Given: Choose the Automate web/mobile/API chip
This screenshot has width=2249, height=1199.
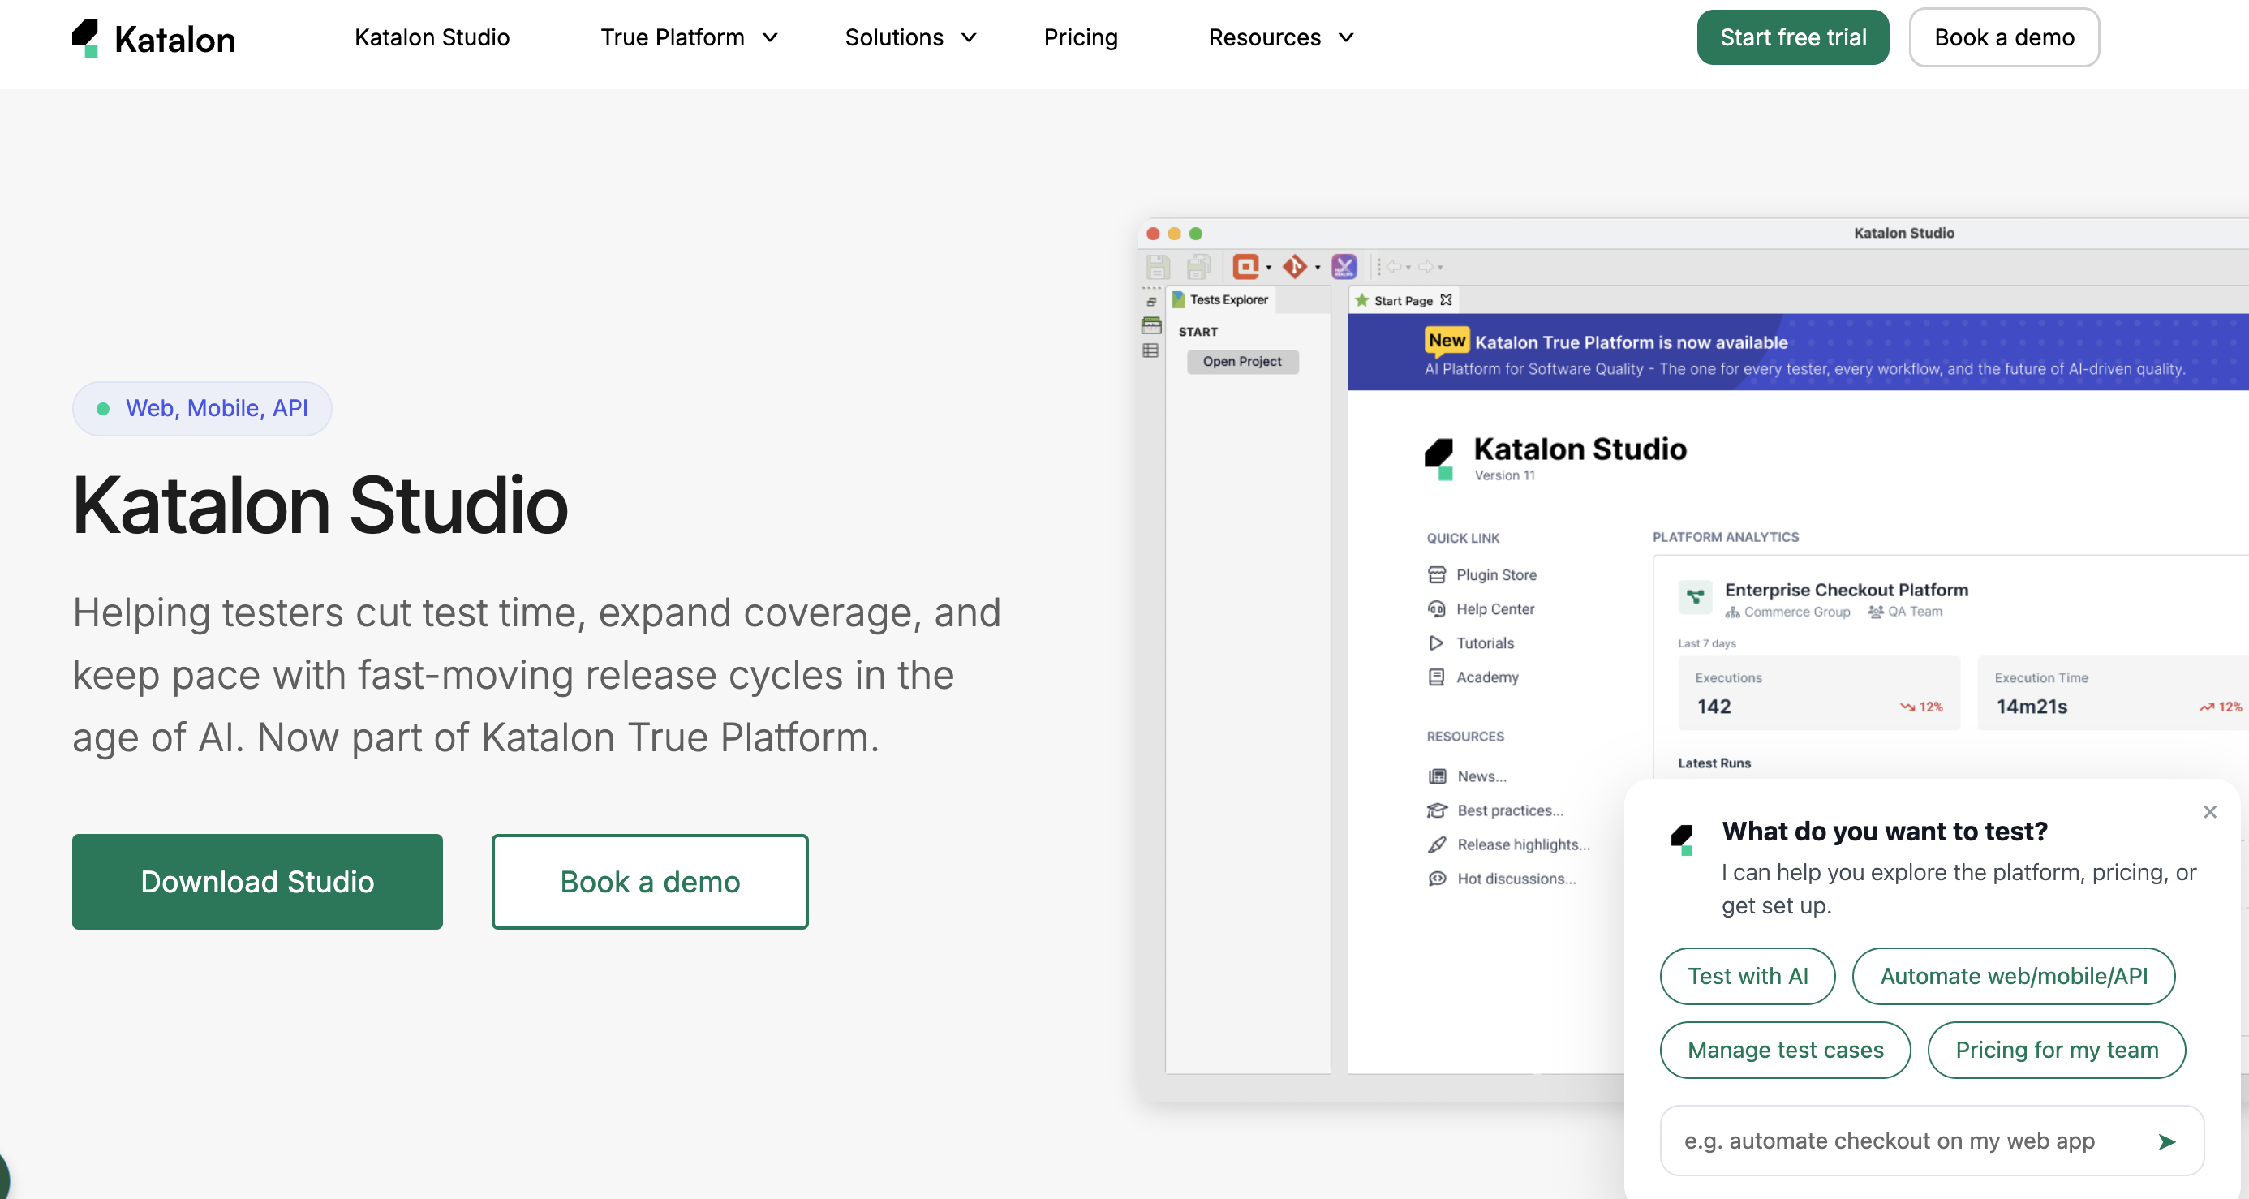Looking at the screenshot, I should 2013,976.
